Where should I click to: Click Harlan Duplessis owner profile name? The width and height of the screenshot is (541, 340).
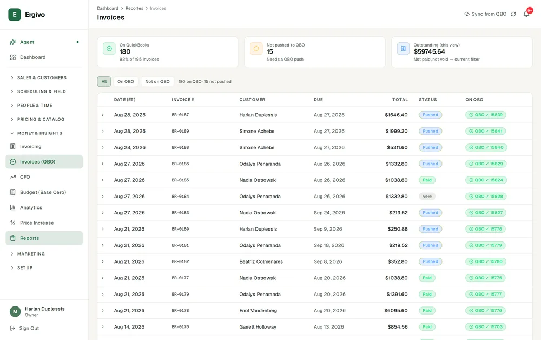[44, 309]
